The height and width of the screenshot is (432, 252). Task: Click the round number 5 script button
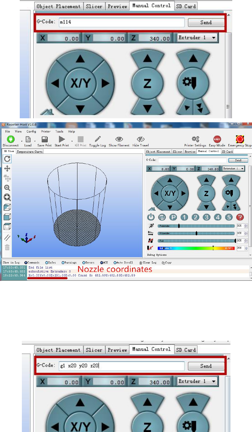point(229,217)
